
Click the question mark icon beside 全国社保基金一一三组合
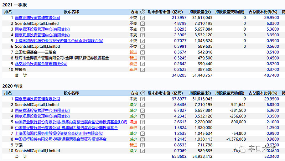coord(142,52)
